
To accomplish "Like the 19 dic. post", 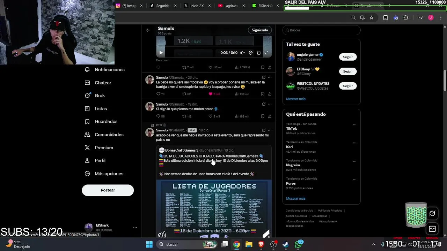I will (214, 116).
